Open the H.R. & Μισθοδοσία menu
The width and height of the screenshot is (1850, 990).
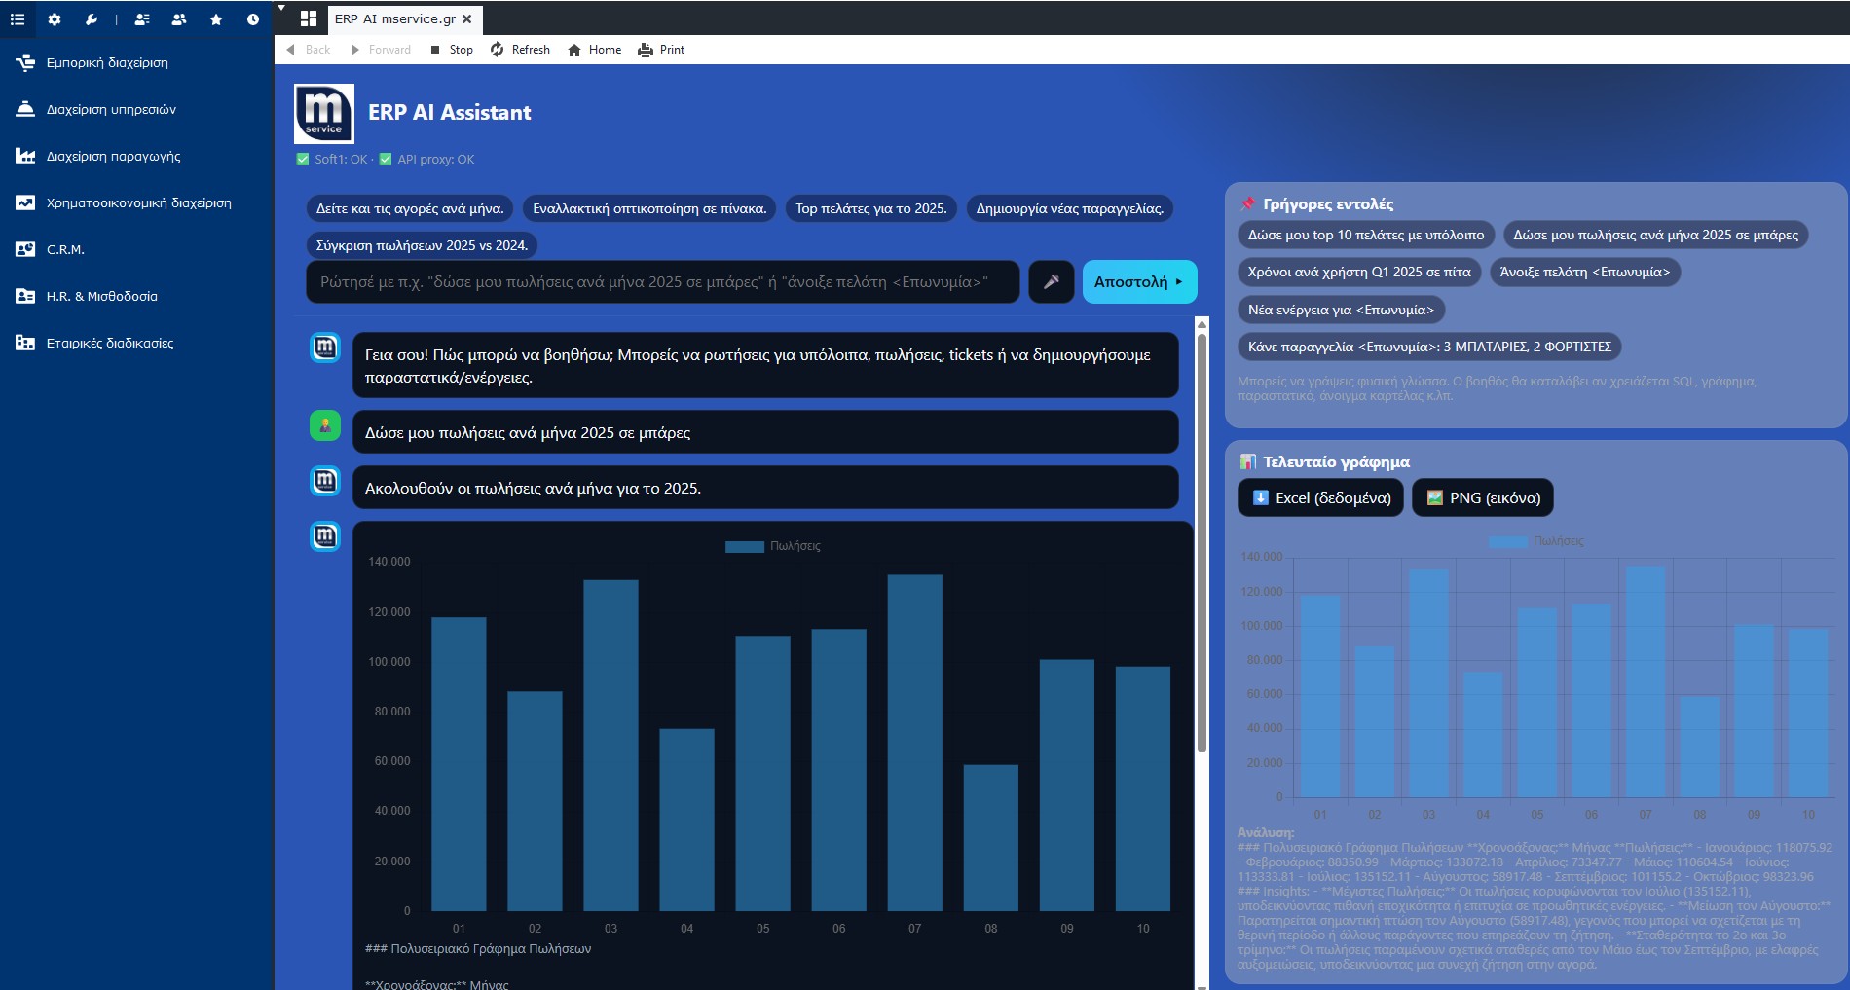pos(102,296)
